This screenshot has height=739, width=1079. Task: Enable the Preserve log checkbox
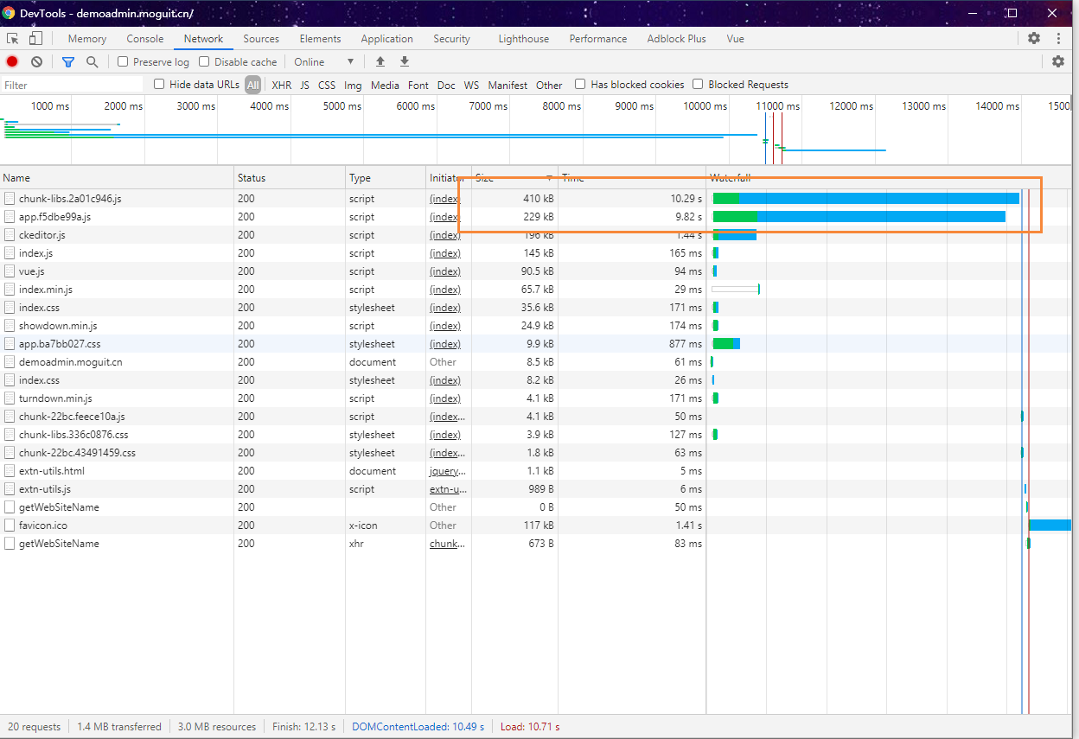(x=123, y=62)
